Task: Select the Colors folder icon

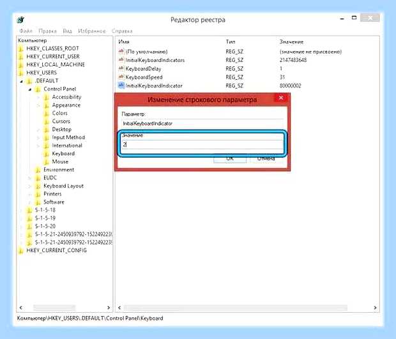Action: [x=47, y=113]
